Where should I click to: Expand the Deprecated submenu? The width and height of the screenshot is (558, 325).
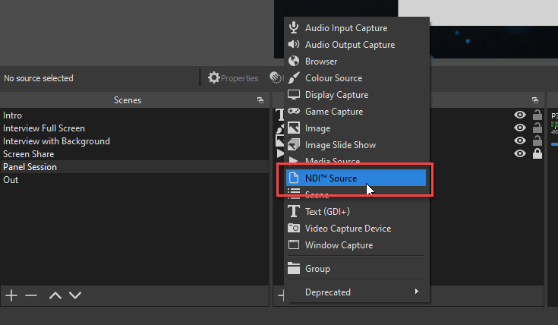(x=357, y=292)
